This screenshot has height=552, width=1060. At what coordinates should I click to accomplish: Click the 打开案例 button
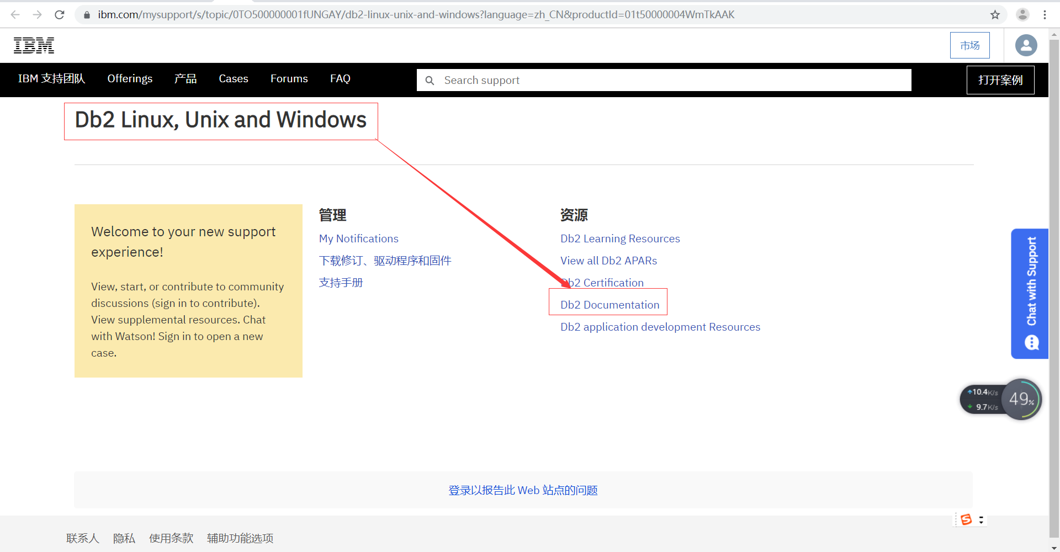tap(1000, 79)
